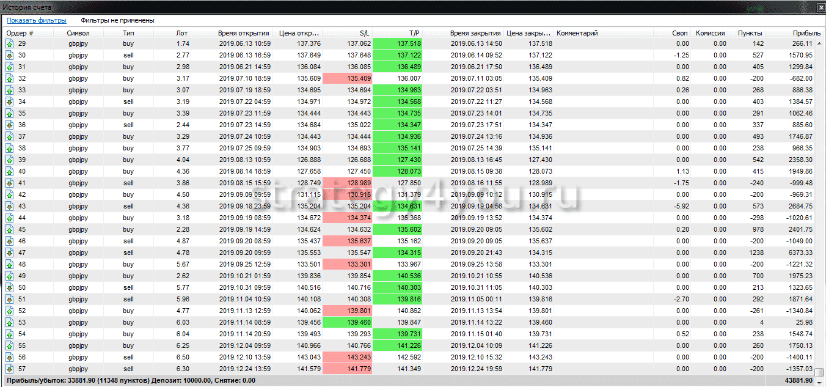This screenshot has height=387, width=826.
Task: Click the Символ column header
Action: (78, 33)
